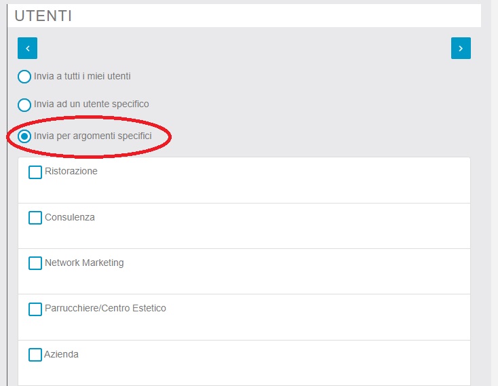Enable the Consulenza checkbox
This screenshot has width=498, height=386.
pyautogui.click(x=35, y=218)
